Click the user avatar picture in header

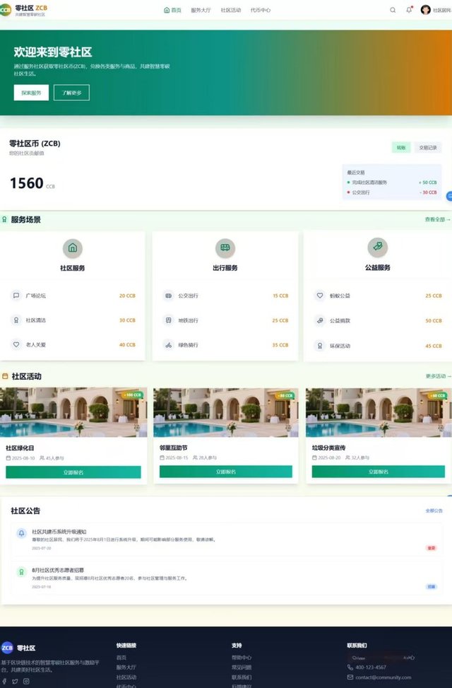[x=425, y=10]
